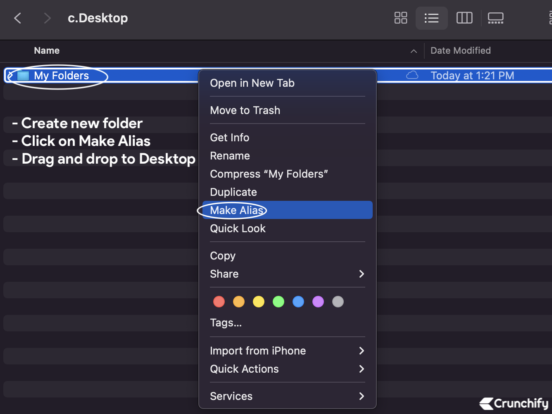Apply the orange tag color

coord(239,302)
